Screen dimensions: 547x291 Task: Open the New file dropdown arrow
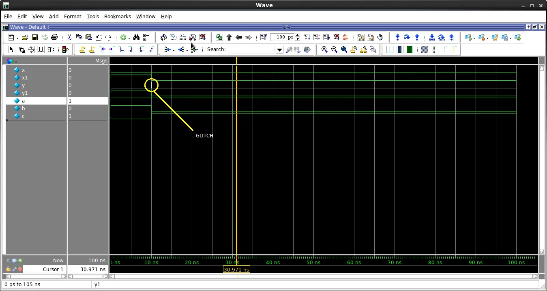(17, 38)
